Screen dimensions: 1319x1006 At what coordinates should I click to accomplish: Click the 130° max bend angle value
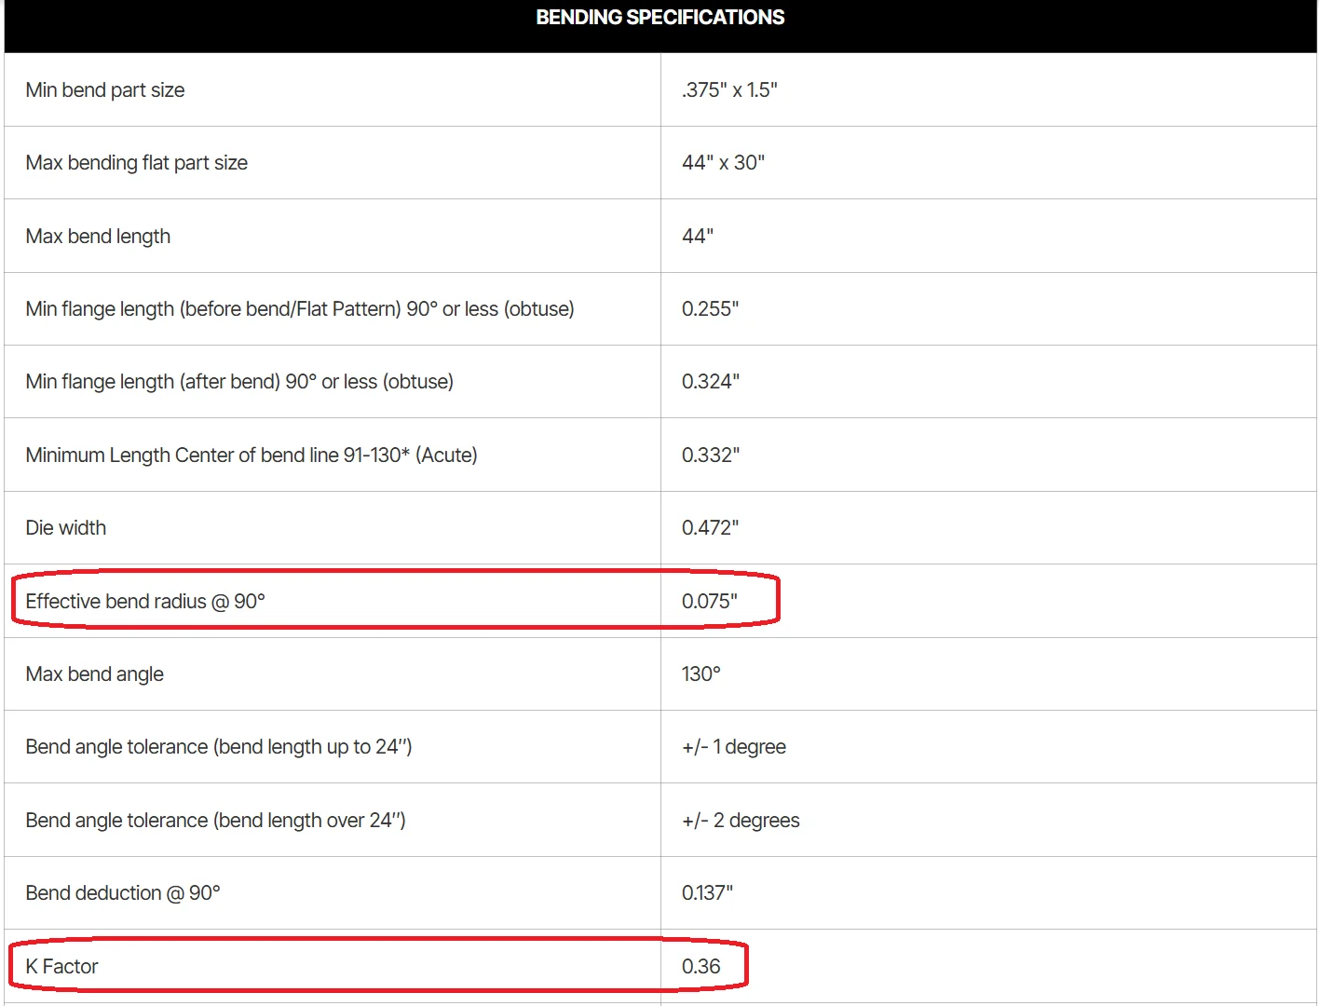point(701,674)
